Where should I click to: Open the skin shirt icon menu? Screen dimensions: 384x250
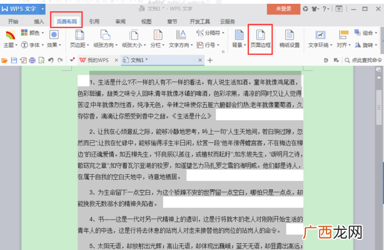pos(315,9)
